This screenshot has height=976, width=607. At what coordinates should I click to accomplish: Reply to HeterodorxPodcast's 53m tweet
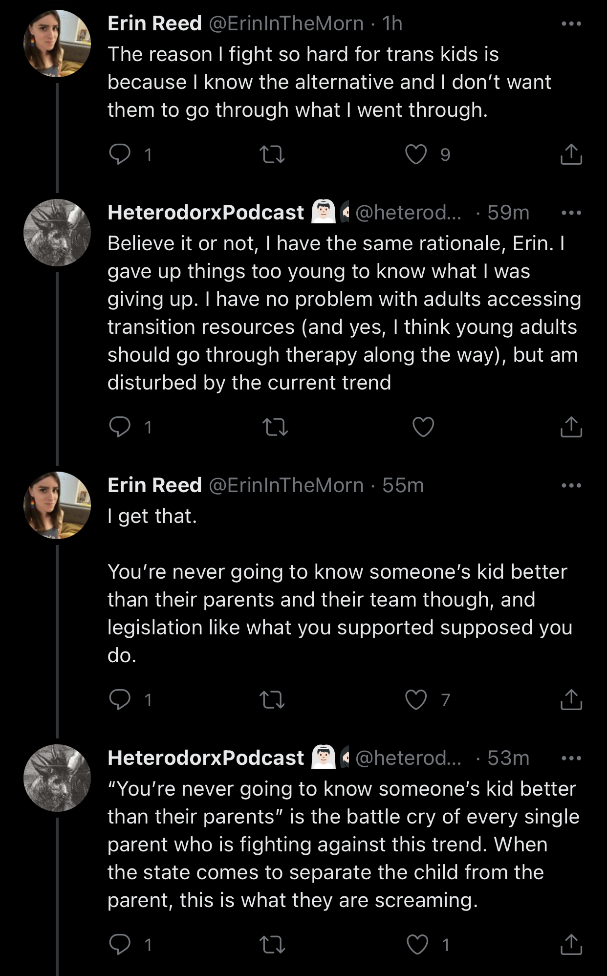coord(120,944)
